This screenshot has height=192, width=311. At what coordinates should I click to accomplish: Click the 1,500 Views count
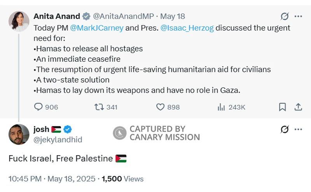pyautogui.click(x=123, y=179)
